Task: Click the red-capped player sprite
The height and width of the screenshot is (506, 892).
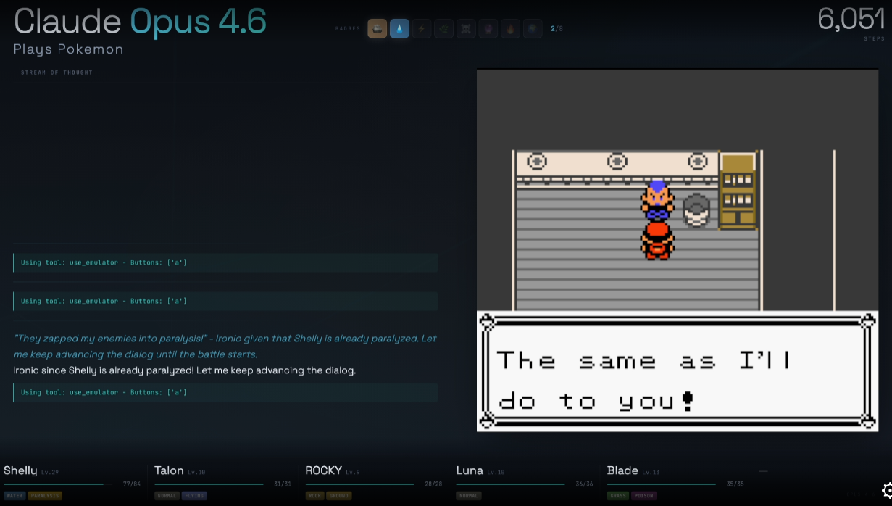Action: pyautogui.click(x=657, y=241)
